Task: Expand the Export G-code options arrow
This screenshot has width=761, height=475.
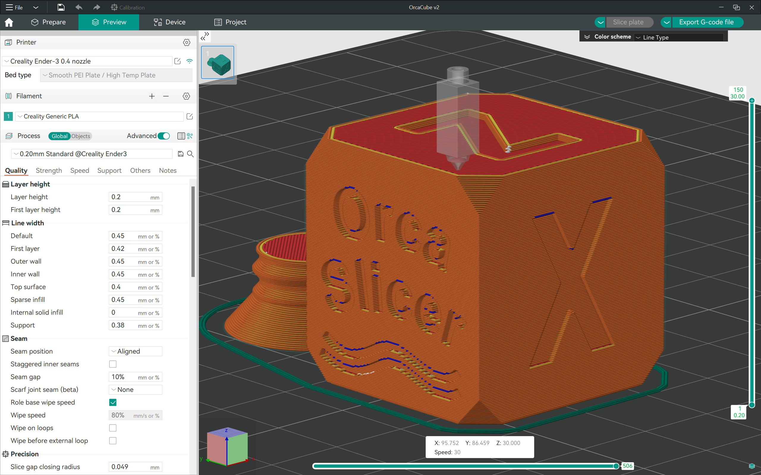Action: pyautogui.click(x=666, y=22)
